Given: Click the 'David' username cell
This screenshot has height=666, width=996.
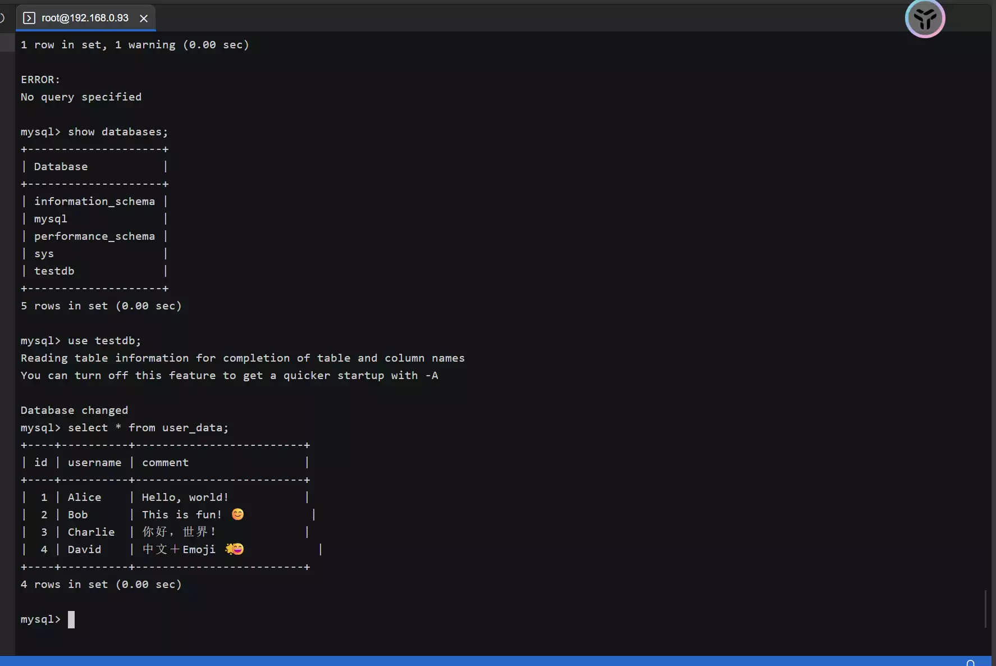Looking at the screenshot, I should (84, 550).
